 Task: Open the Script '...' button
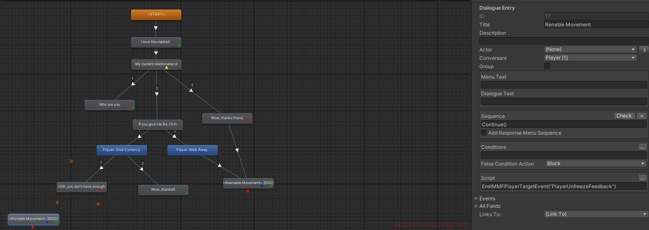point(642,178)
